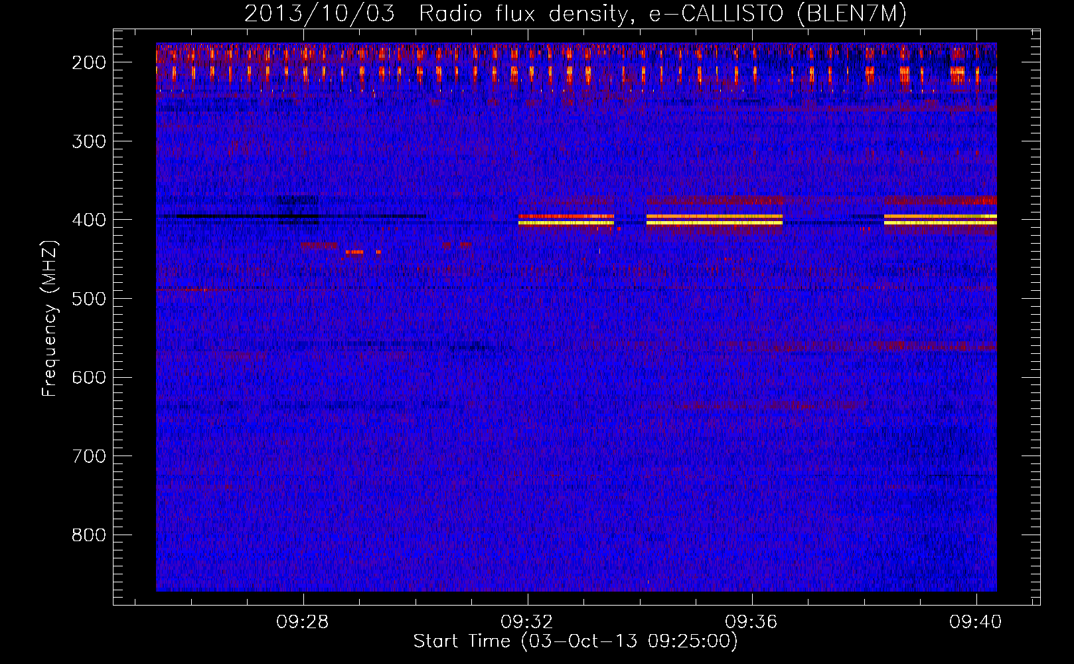Click the 'e-CALLISTO (BLEN7M)' station text in title
The height and width of the screenshot is (664, 1074).
click(x=777, y=14)
